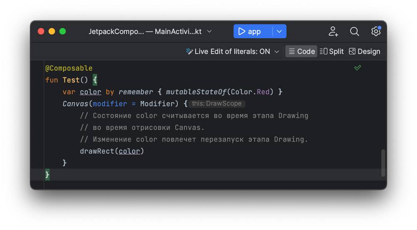Click the mutableStateOf function call
417x230 pixels.
coord(196,92)
